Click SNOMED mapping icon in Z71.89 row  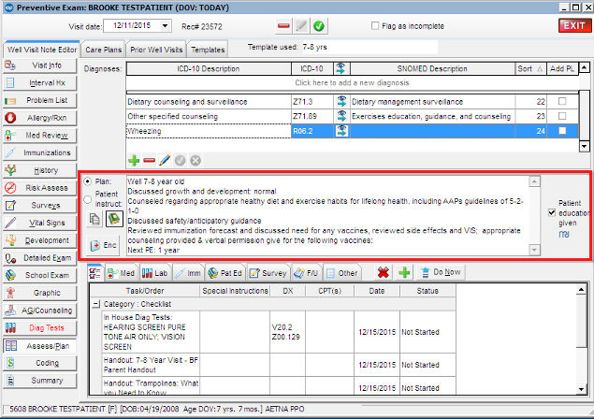click(x=341, y=116)
